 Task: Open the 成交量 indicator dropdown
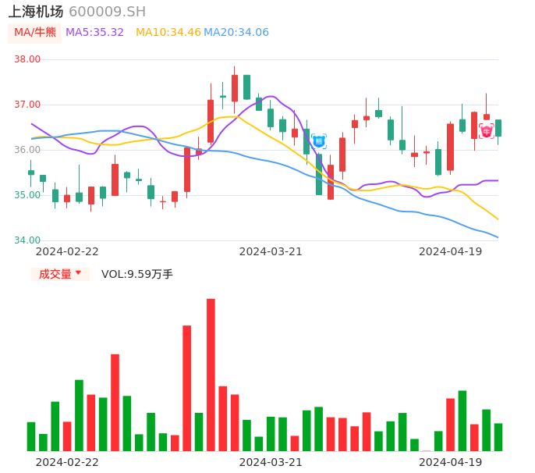point(60,274)
